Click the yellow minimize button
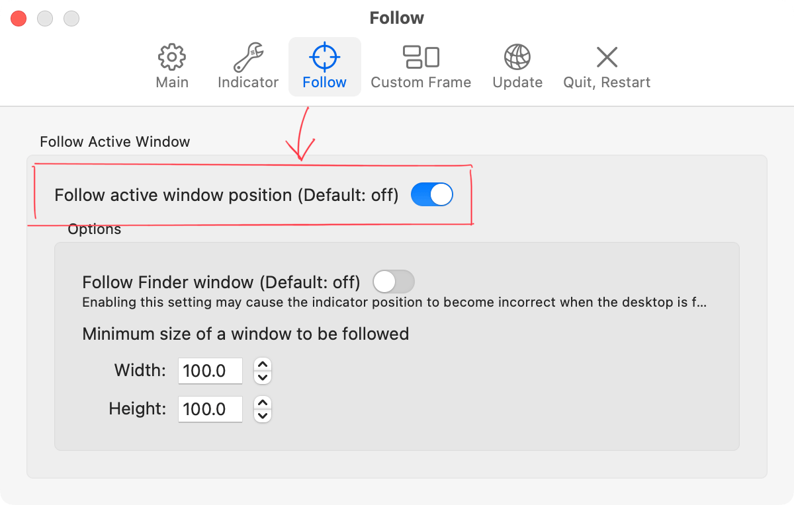 tap(45, 18)
